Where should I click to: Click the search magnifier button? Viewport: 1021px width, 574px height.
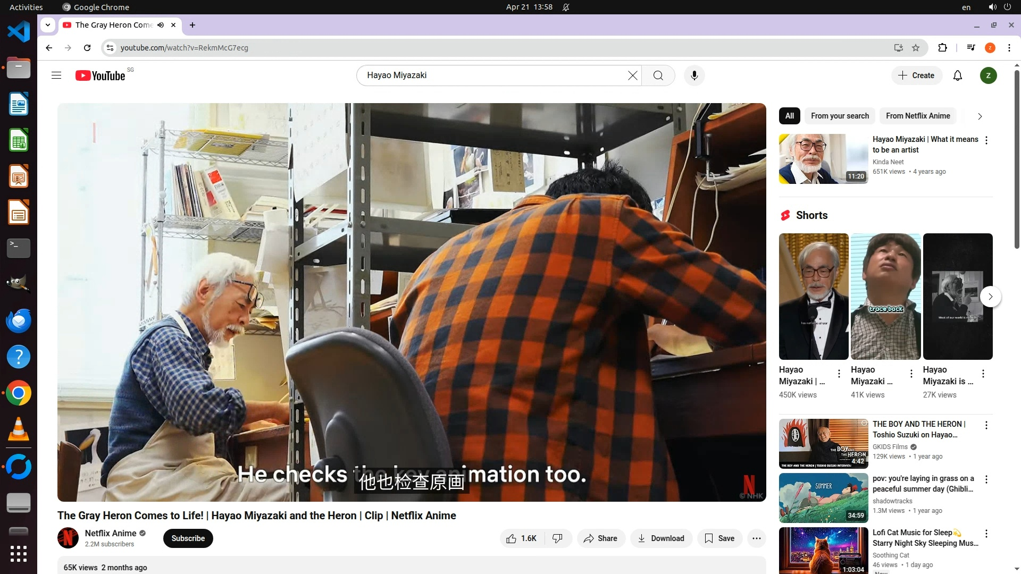[x=658, y=75]
